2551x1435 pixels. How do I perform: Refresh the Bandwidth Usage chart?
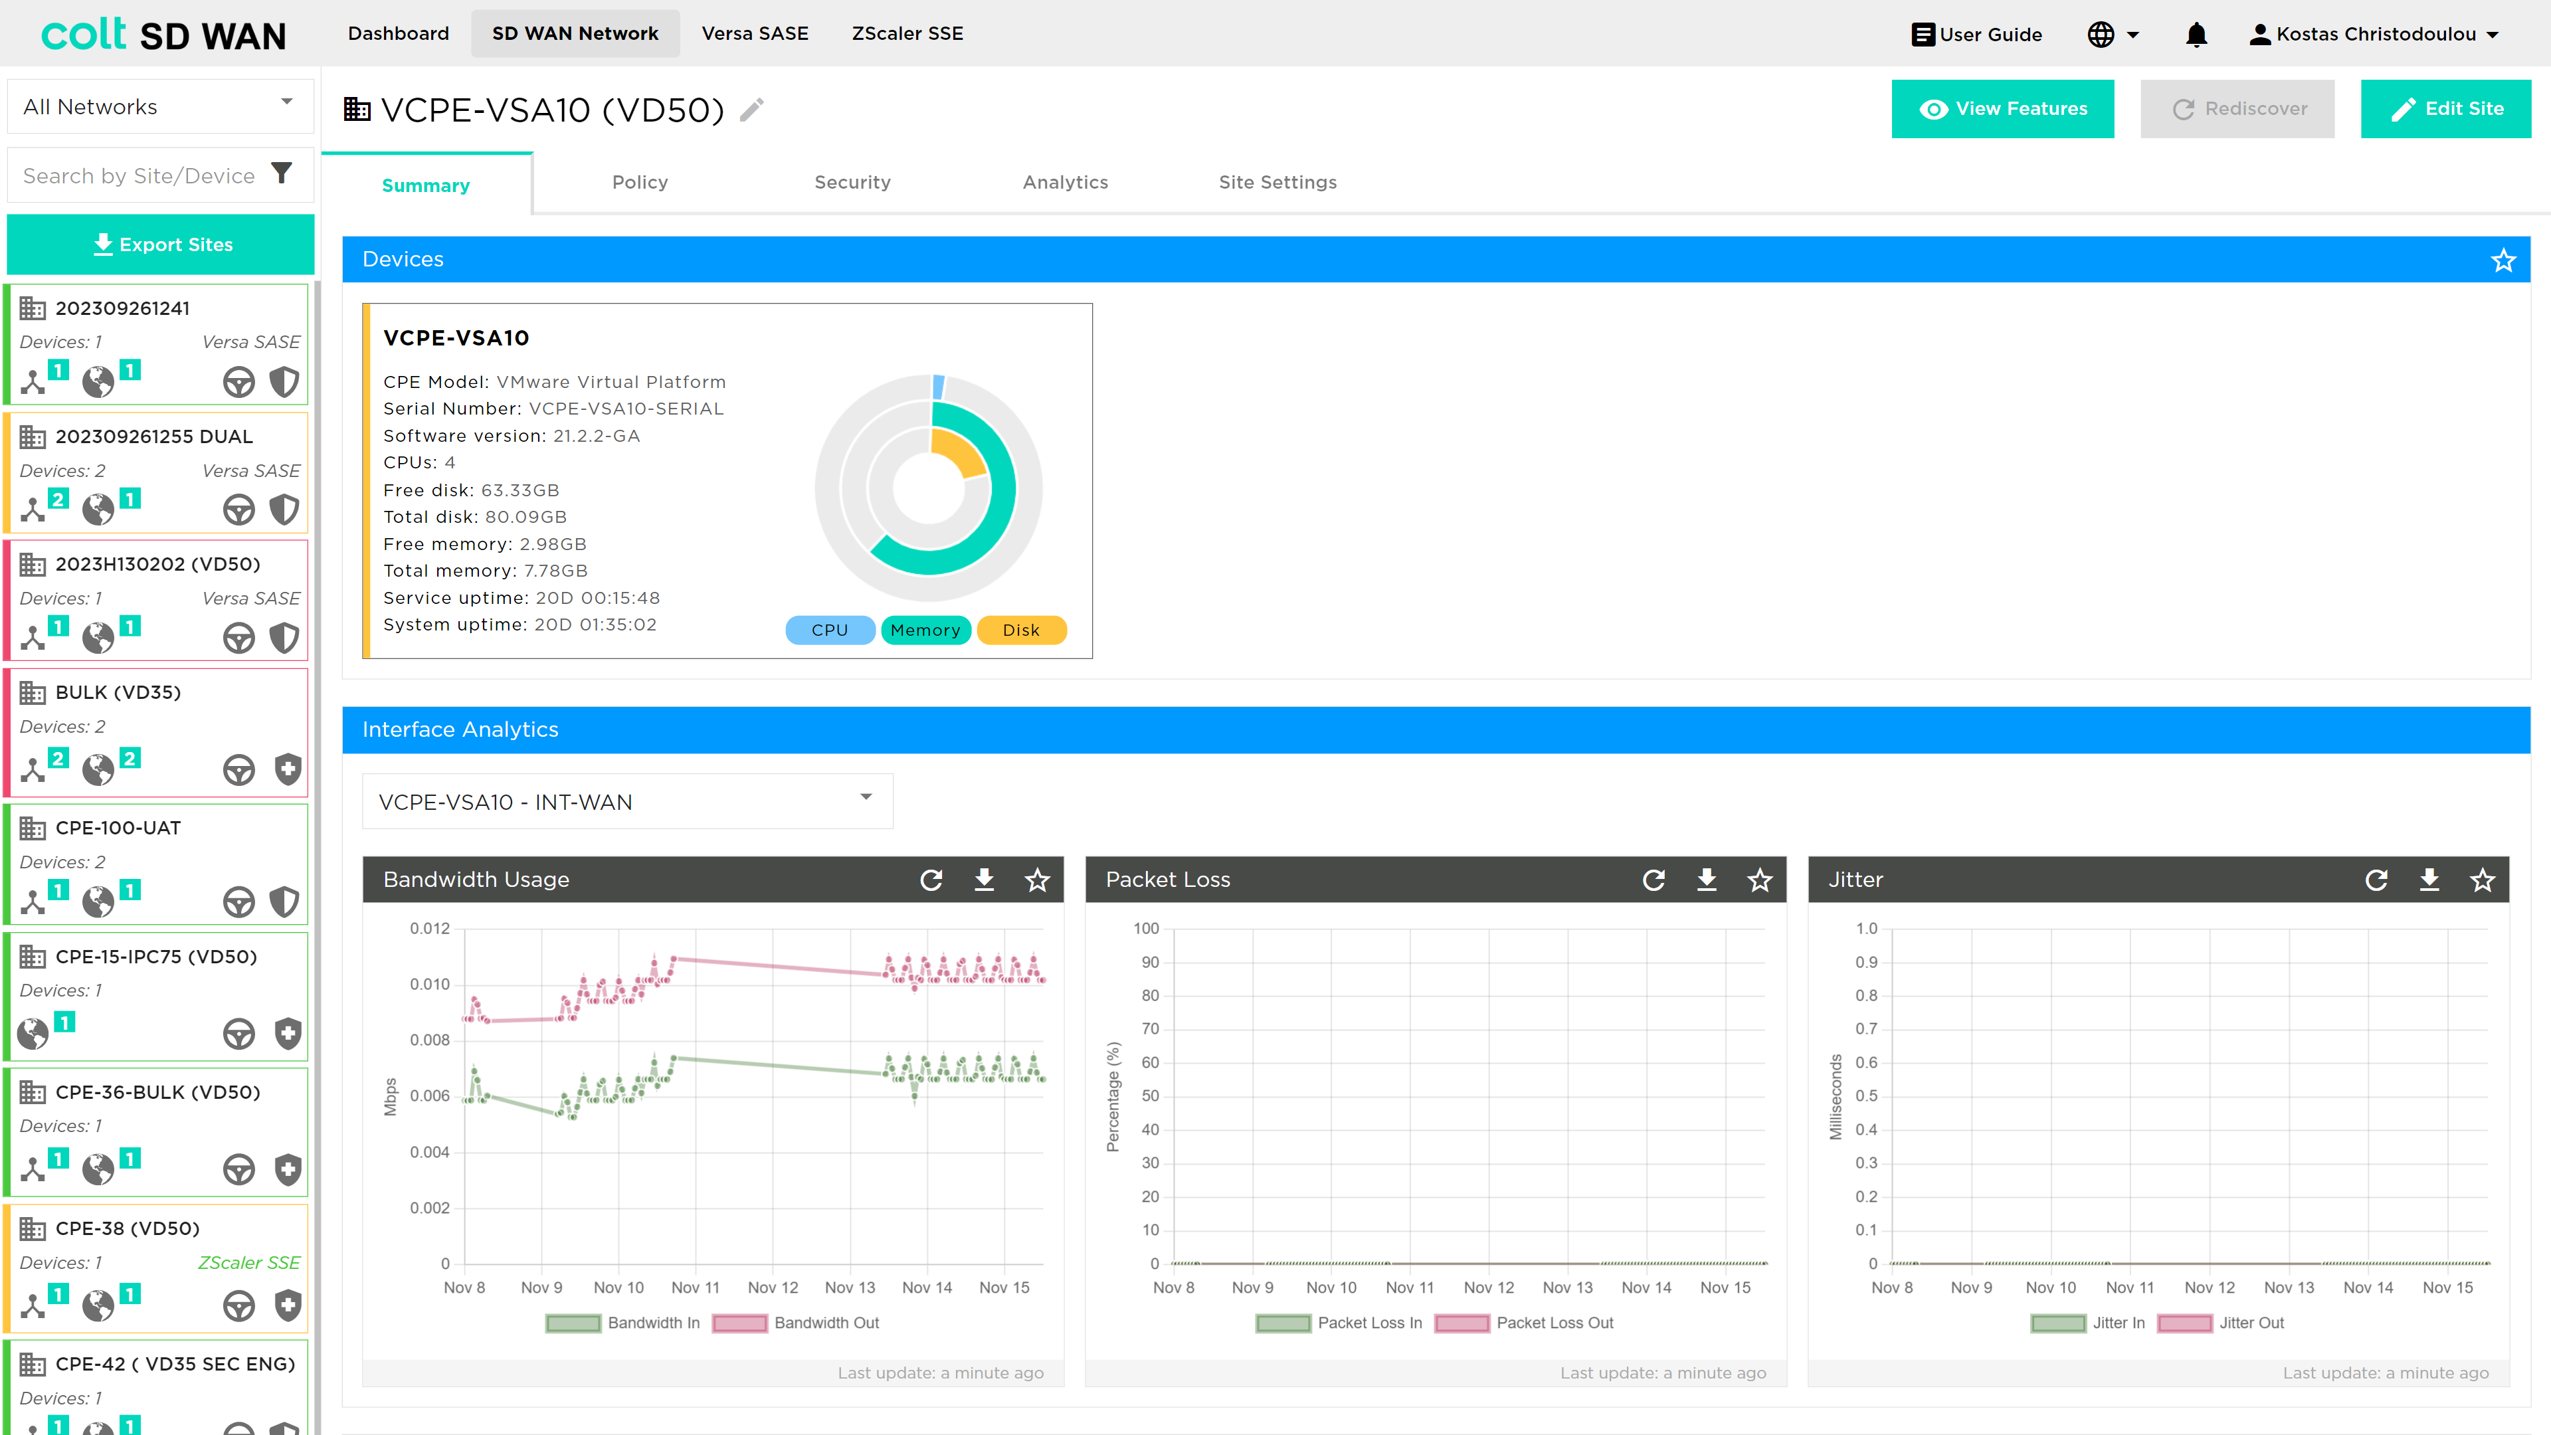tap(931, 880)
